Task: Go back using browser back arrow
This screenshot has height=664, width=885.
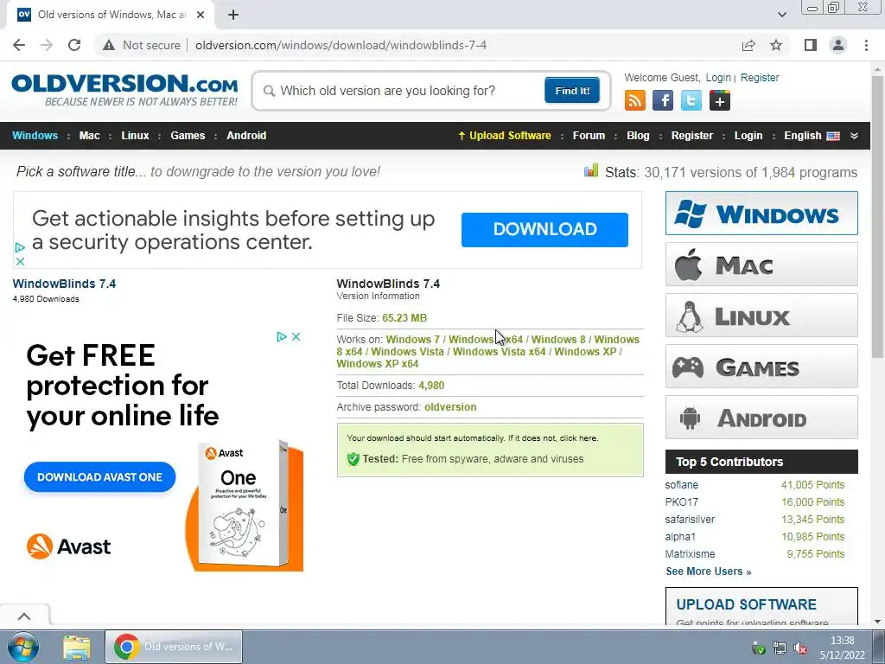Action: [x=19, y=45]
